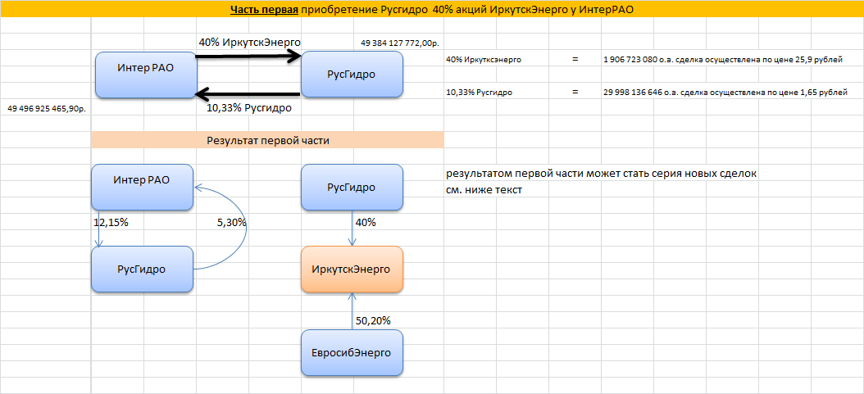Click the large "10,33% Русгидро" label under the thick arrow
Screen dimensions: 864x394
[249, 108]
